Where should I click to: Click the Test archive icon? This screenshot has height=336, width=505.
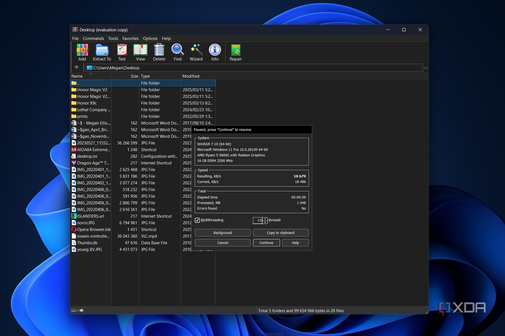pos(122,52)
